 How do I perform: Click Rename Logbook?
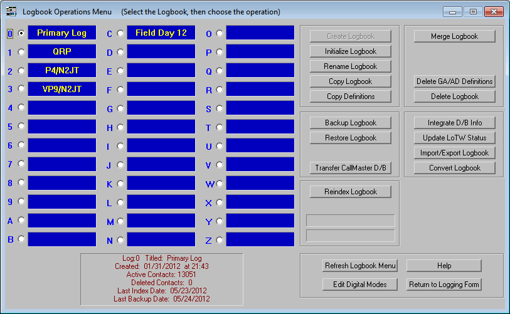[350, 66]
